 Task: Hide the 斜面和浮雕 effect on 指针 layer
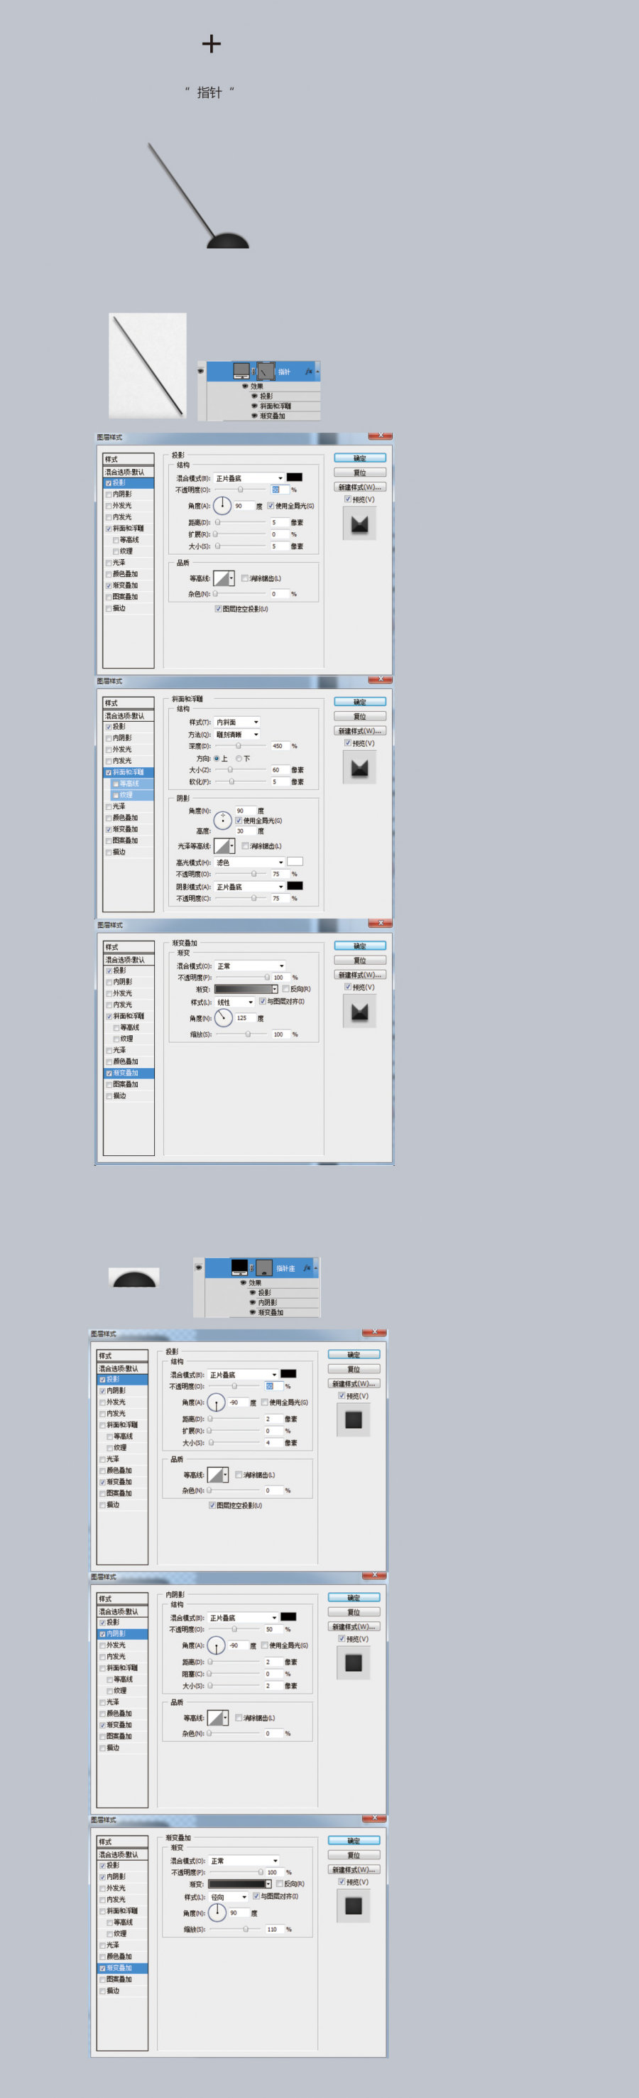254,406
